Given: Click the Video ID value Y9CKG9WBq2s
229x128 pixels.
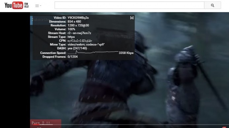Looking at the screenshot, I should coord(78,18).
